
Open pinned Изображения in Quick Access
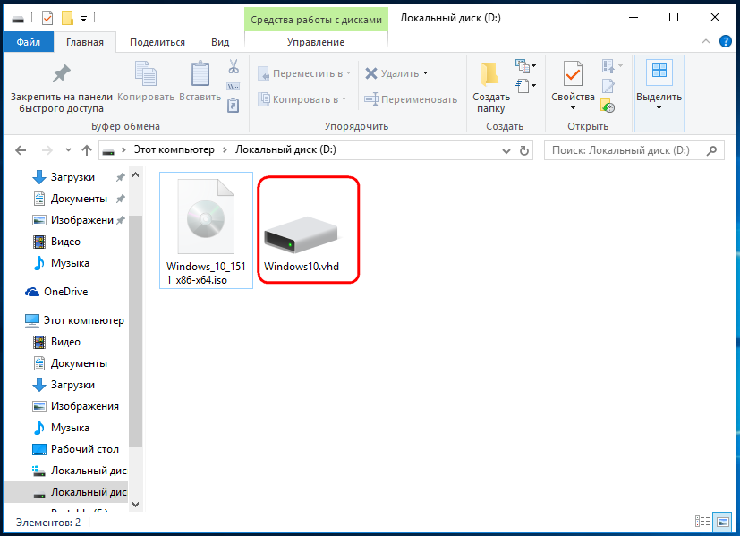[82, 220]
